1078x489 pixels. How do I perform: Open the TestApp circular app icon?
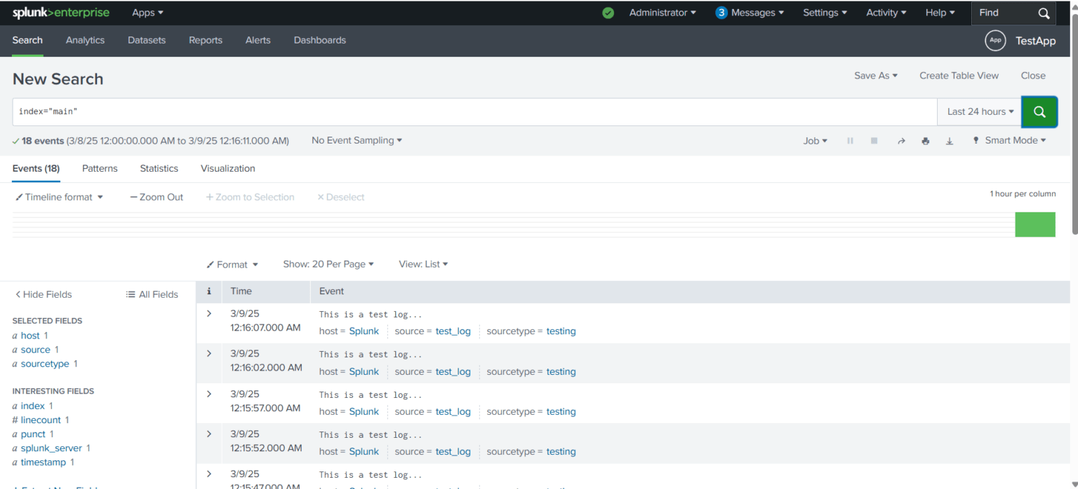coord(995,41)
